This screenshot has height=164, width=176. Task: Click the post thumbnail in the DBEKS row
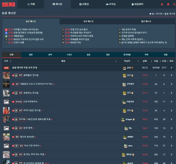tap(6, 137)
